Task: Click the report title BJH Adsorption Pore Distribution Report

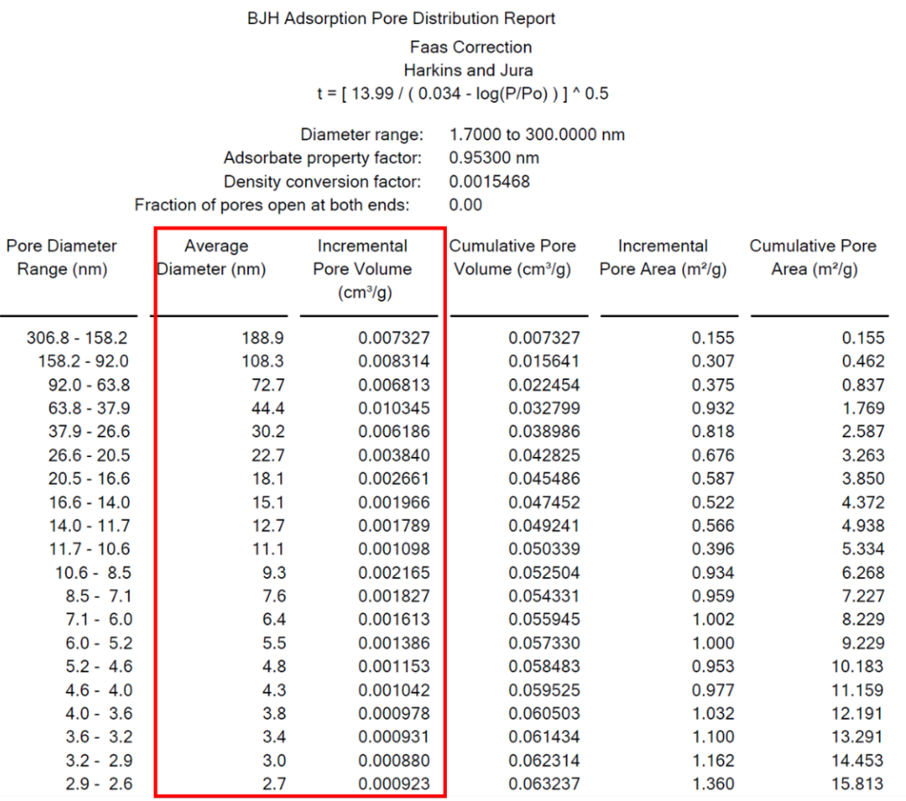Action: [x=401, y=18]
